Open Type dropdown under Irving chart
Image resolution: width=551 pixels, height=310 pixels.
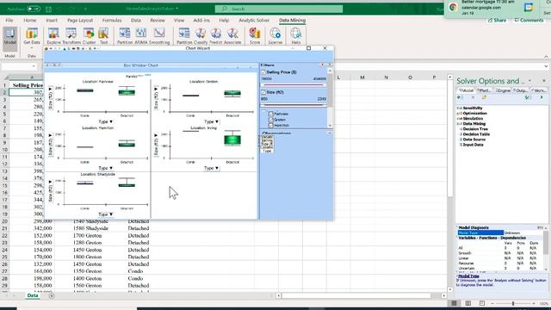coord(211,168)
